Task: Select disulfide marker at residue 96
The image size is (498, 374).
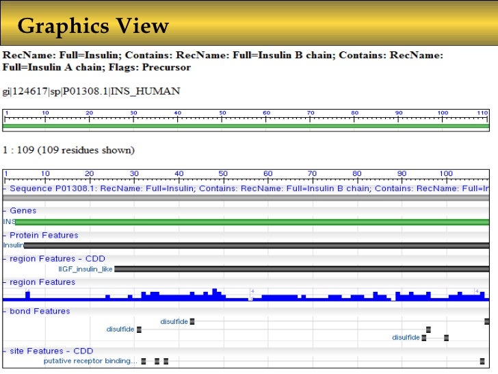Action: [x=428, y=329]
